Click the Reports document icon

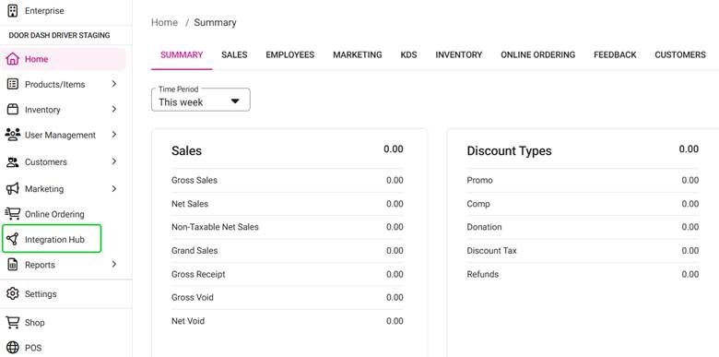pyautogui.click(x=13, y=265)
